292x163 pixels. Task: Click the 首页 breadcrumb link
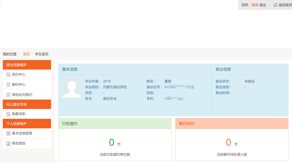coord(26,54)
